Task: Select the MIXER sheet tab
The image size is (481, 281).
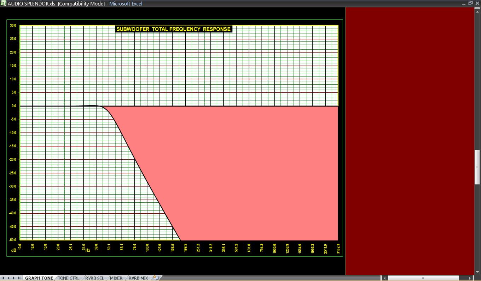Action: (x=116, y=278)
